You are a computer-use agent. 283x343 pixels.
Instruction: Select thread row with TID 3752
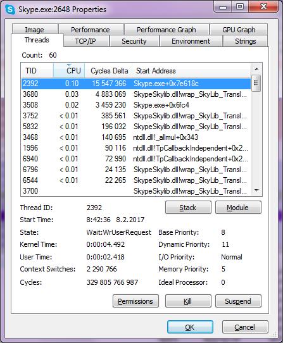136,116
